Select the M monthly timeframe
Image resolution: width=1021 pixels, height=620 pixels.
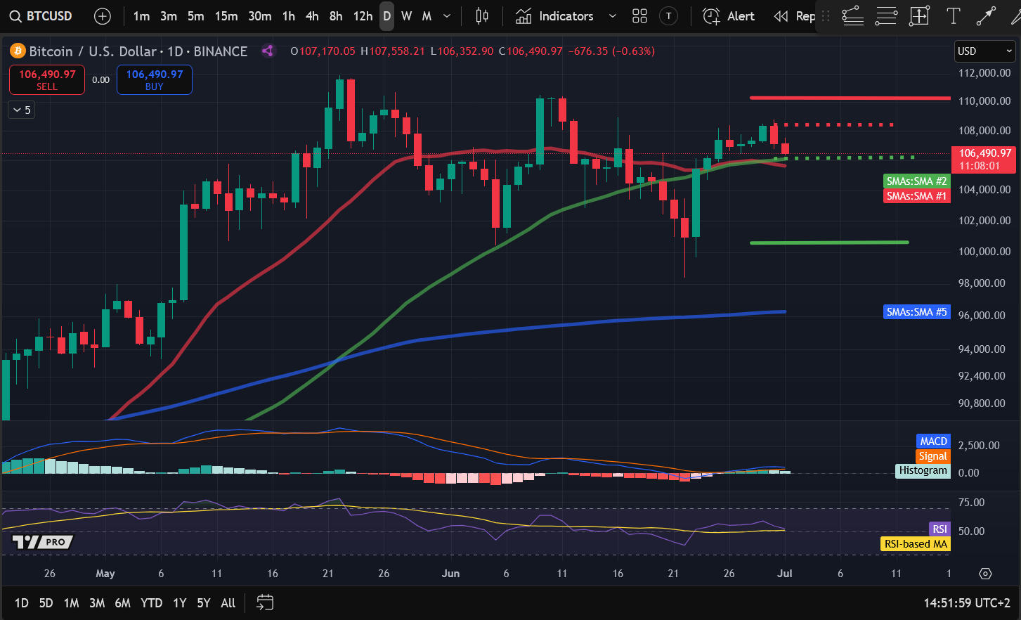[427, 16]
